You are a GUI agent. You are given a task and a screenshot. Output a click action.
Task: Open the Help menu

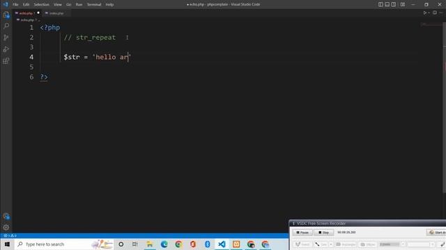[109, 5]
